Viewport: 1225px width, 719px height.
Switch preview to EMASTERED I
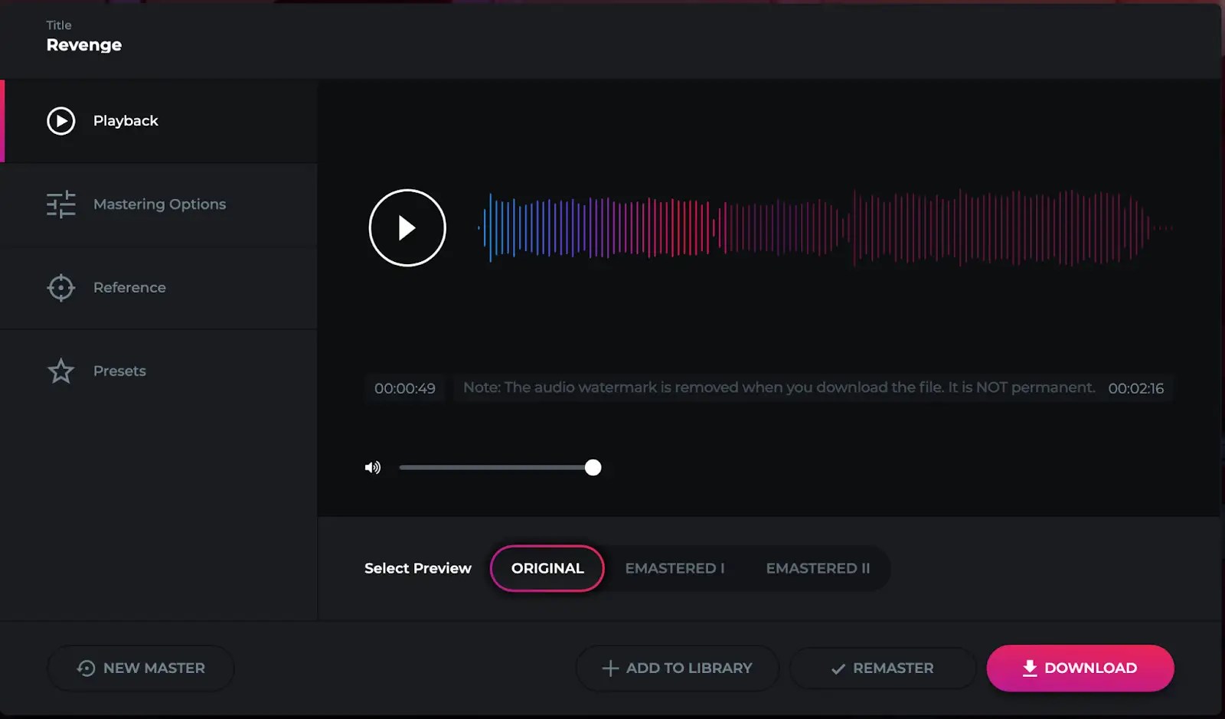[x=675, y=568]
